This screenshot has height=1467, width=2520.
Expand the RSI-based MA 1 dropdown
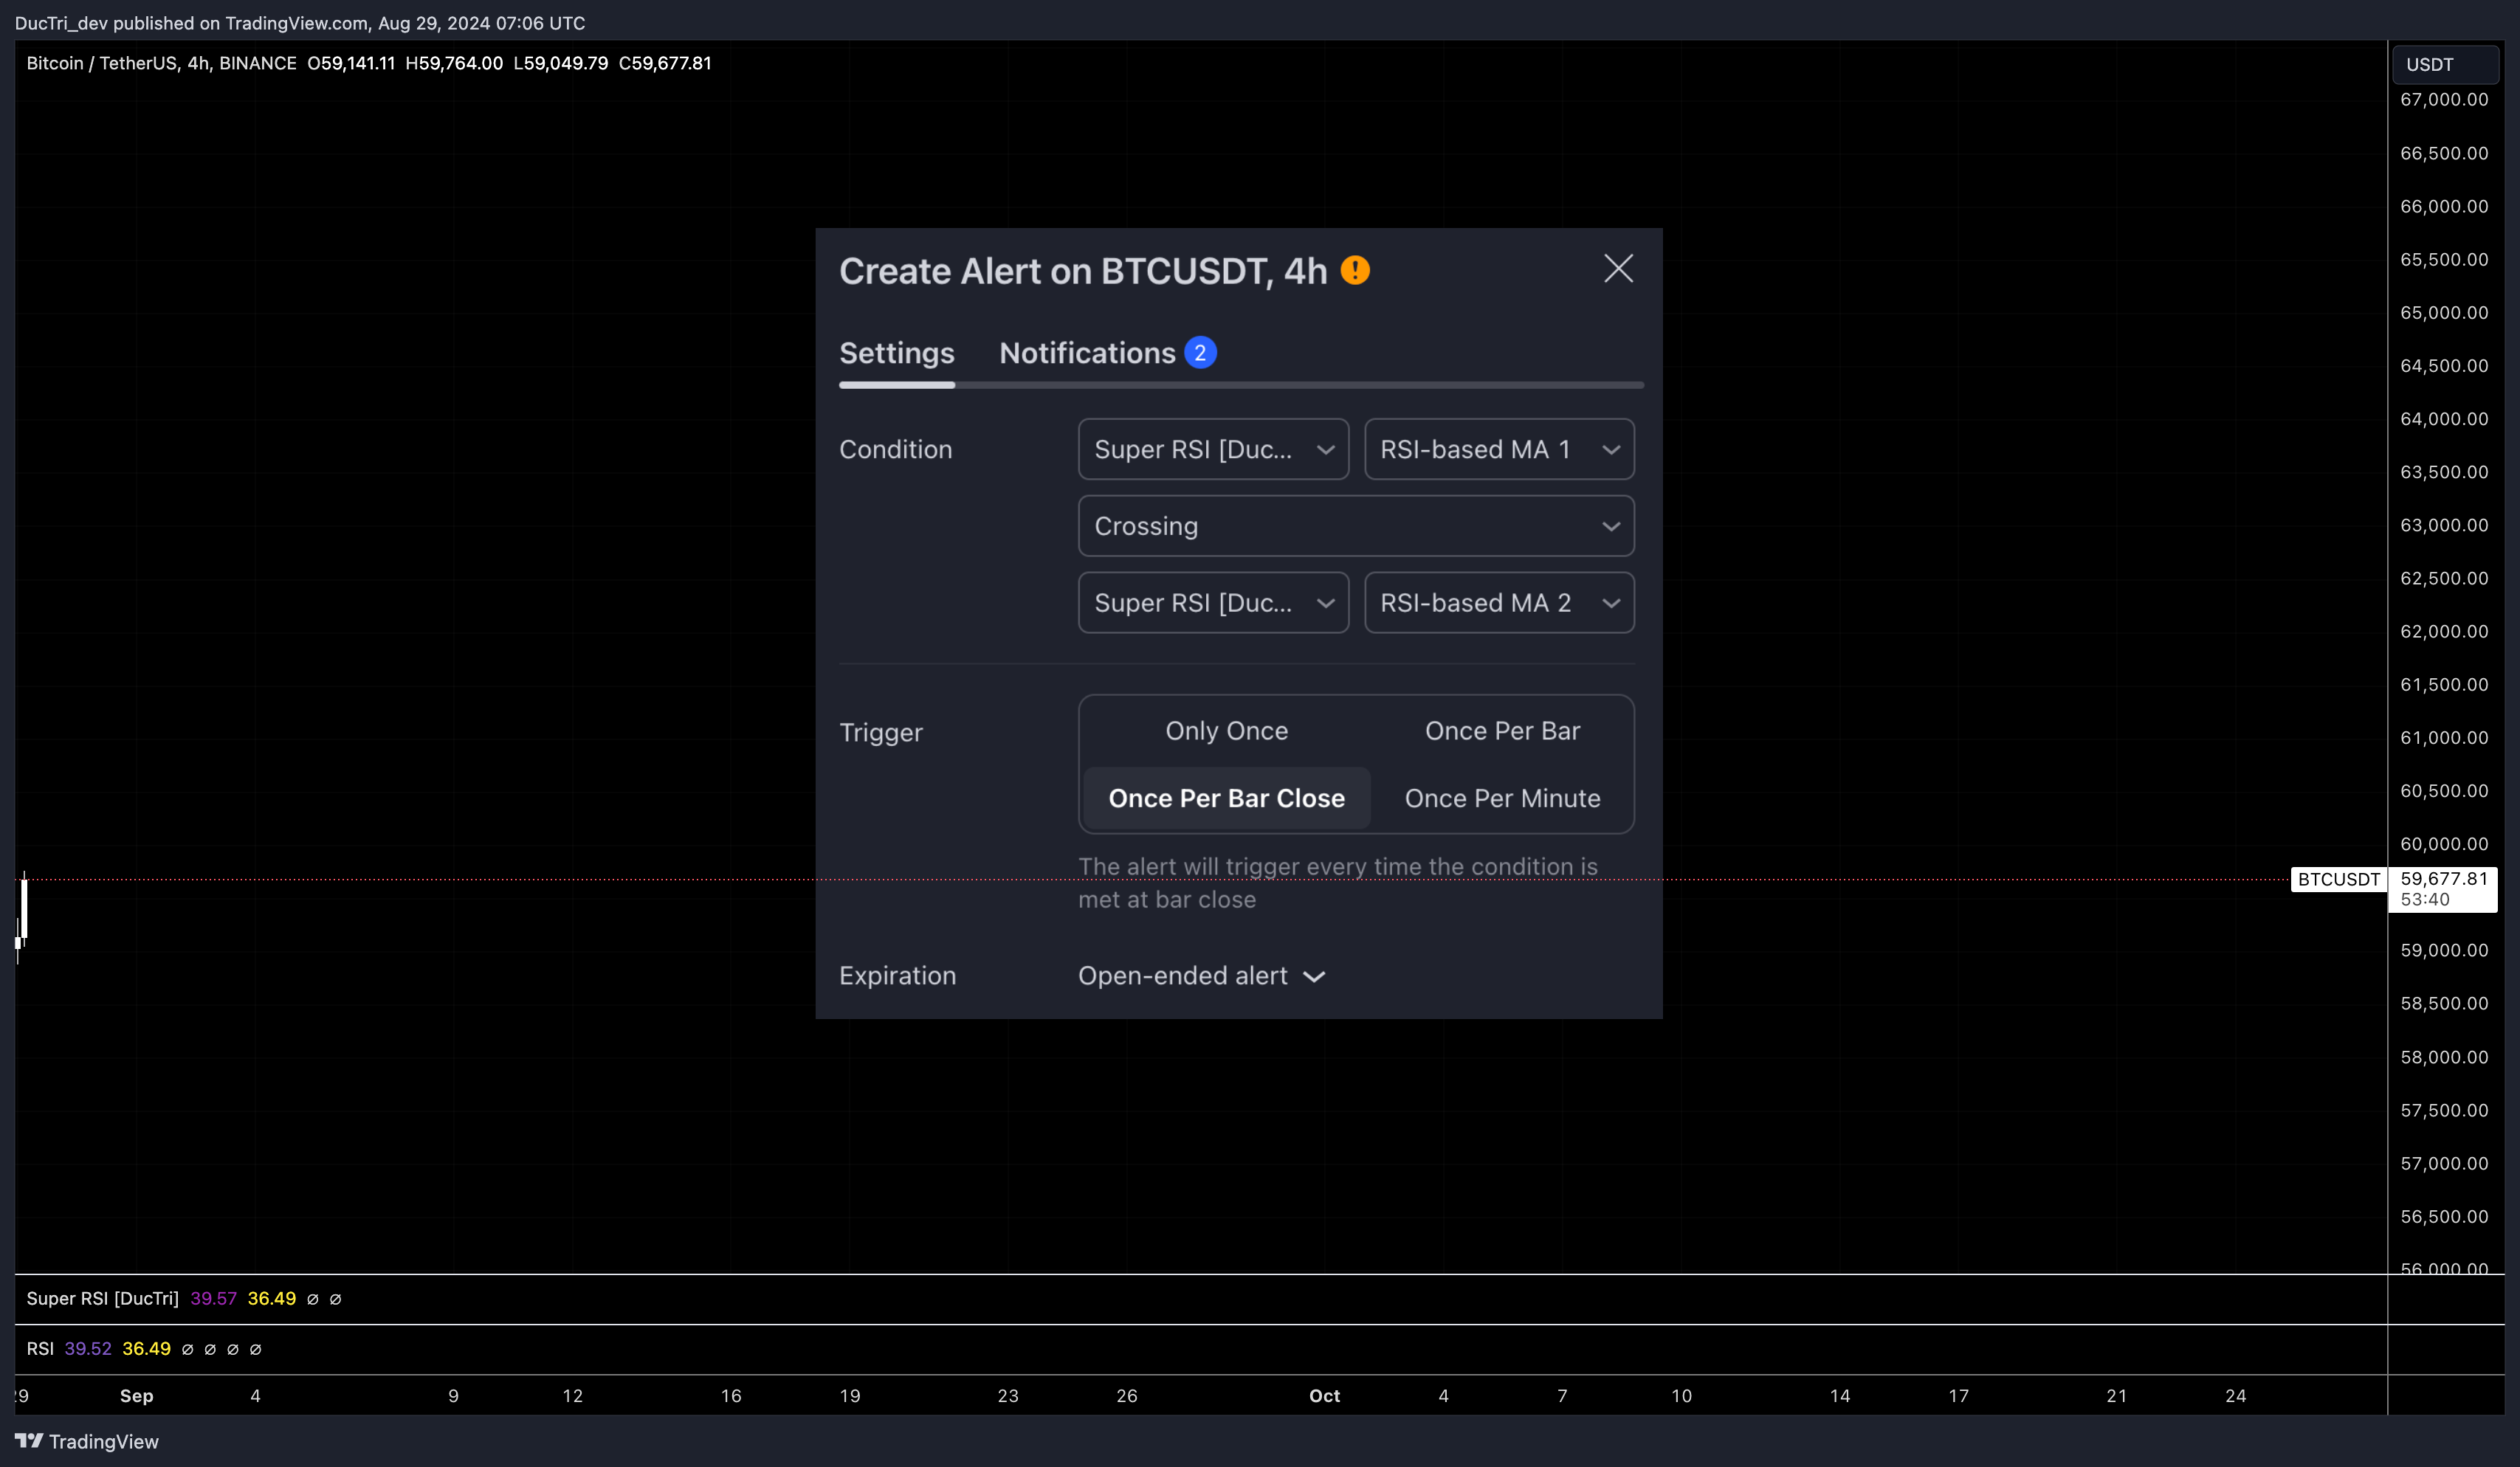(x=1499, y=449)
